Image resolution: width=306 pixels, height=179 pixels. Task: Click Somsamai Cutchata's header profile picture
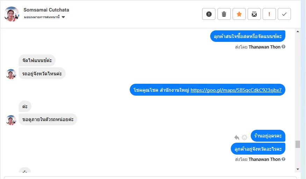click(x=12, y=14)
